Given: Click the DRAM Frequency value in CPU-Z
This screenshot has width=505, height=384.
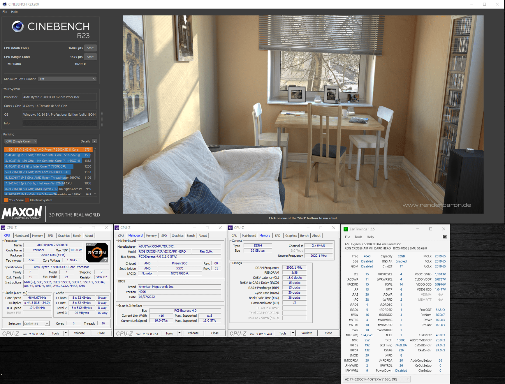Looking at the screenshot, I should click(294, 267).
